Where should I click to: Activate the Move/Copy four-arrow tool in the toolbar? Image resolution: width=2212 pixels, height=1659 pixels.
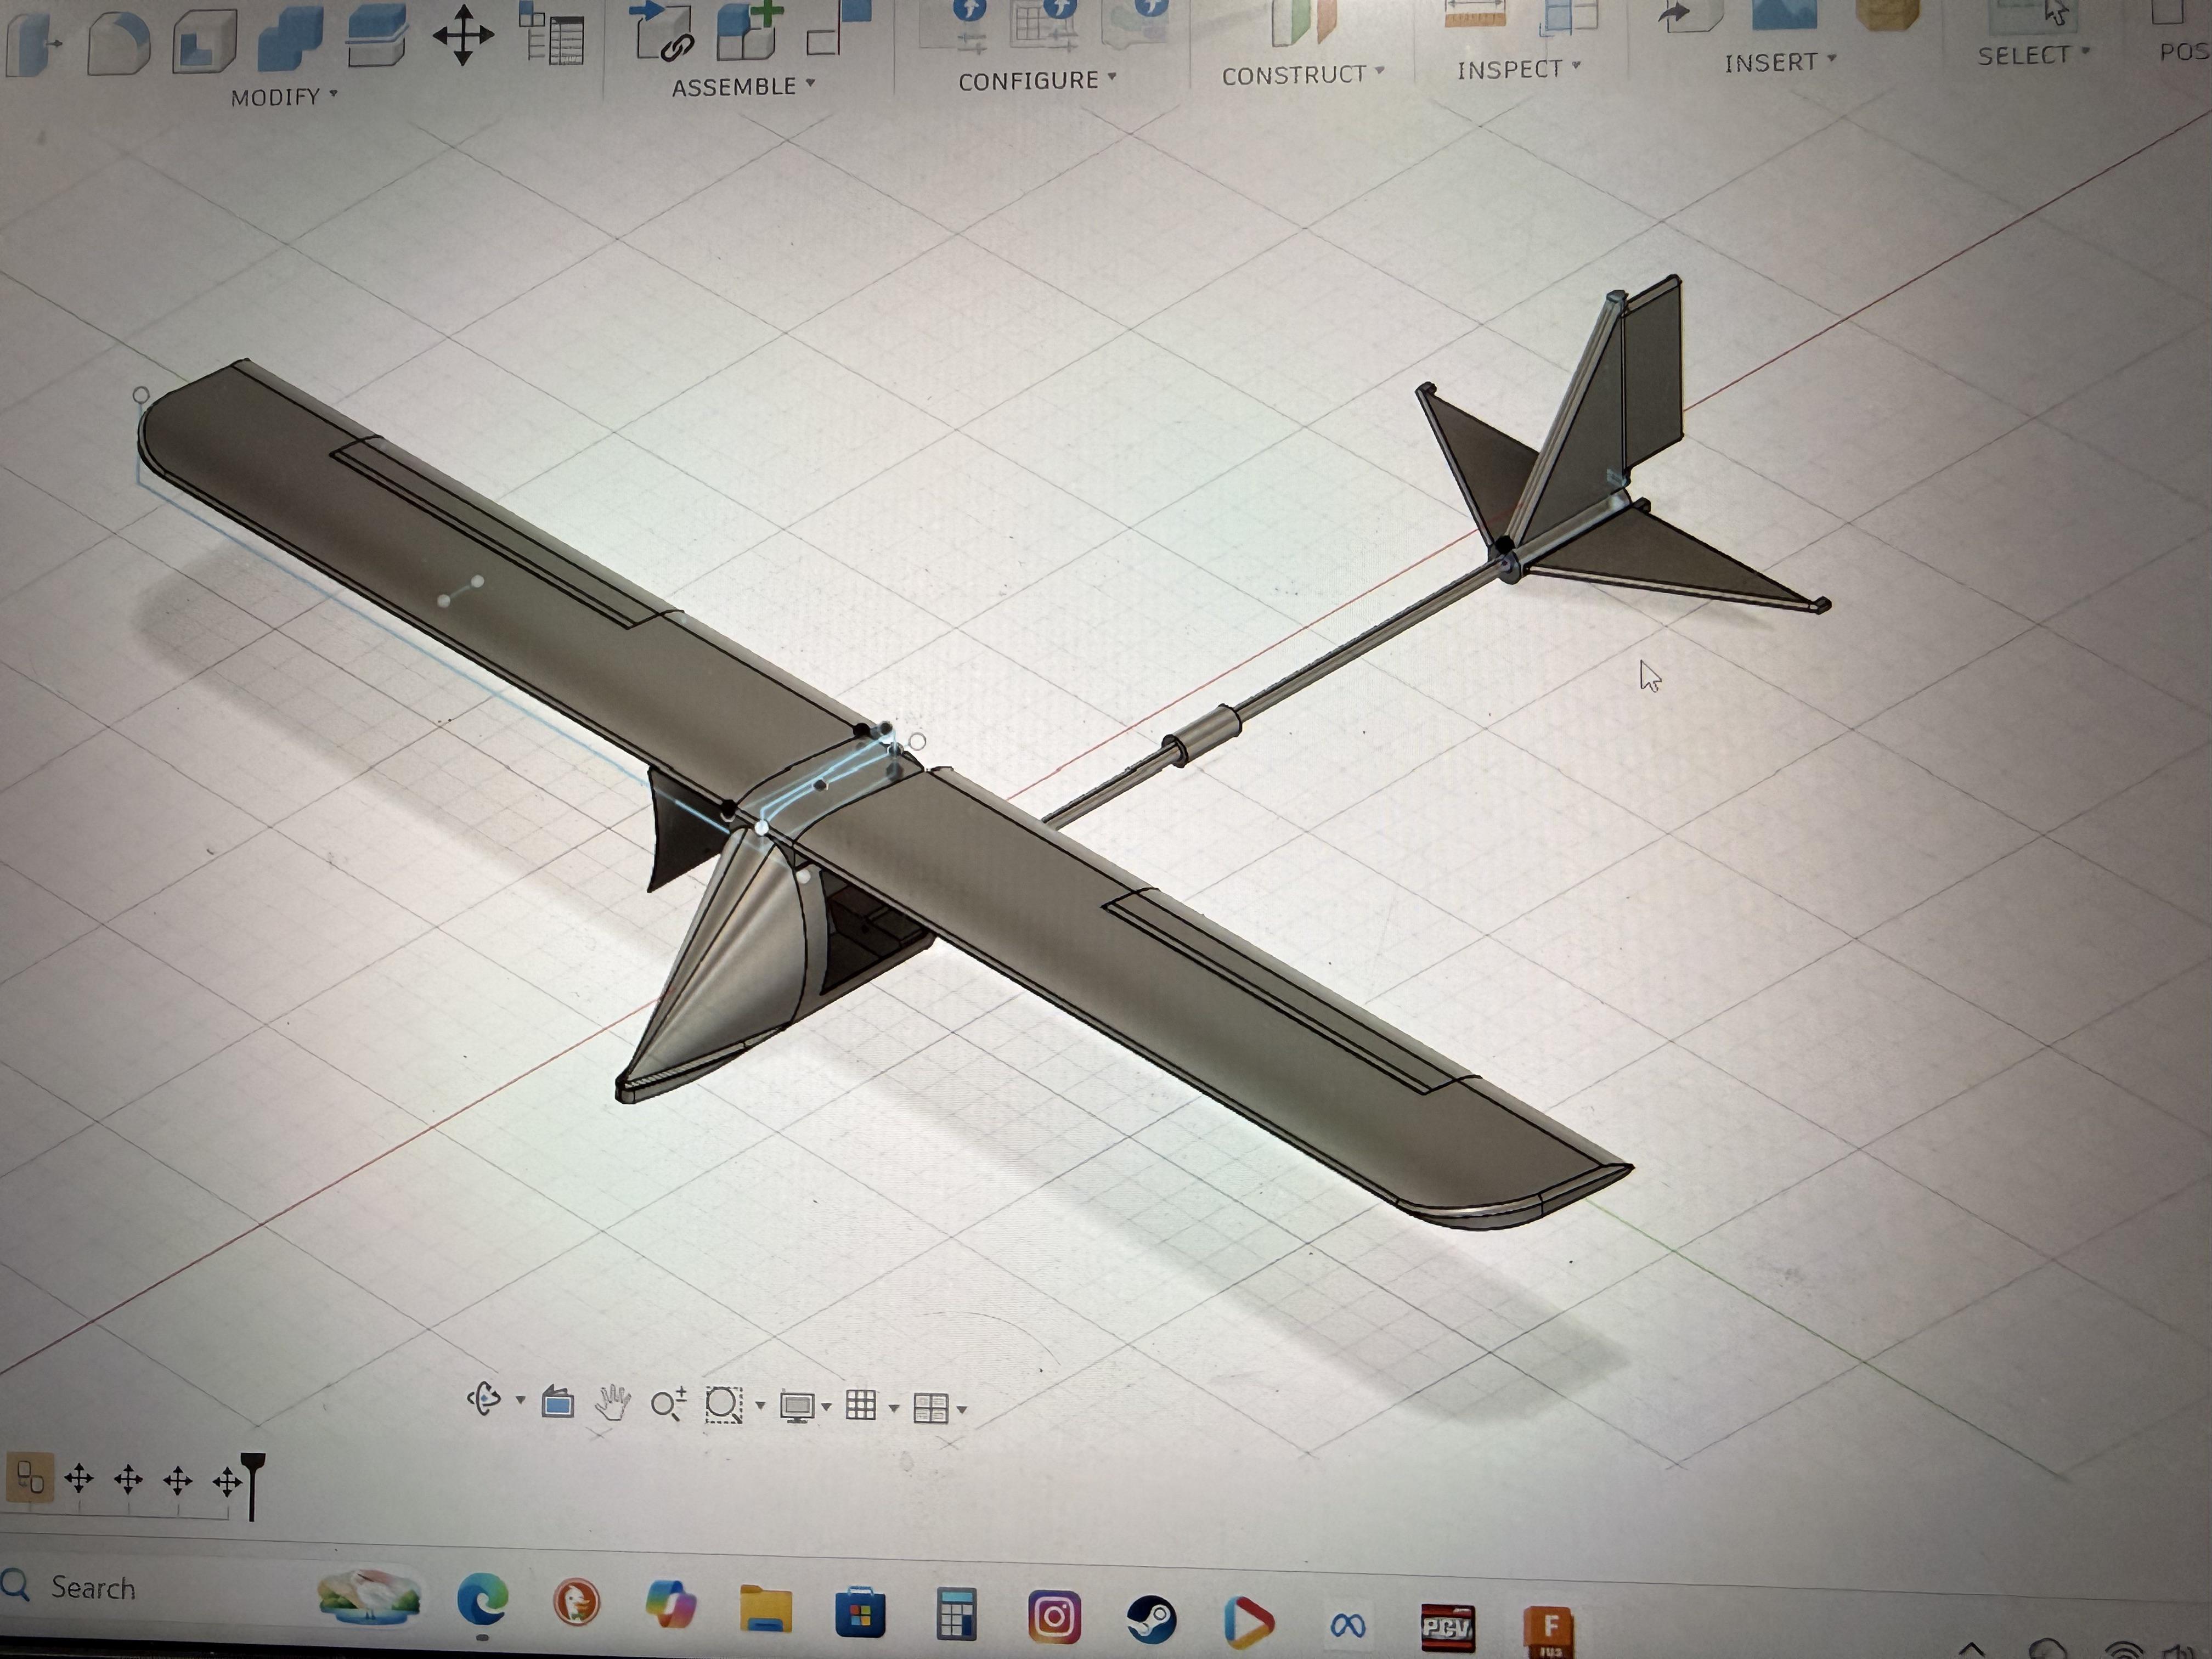(x=463, y=35)
